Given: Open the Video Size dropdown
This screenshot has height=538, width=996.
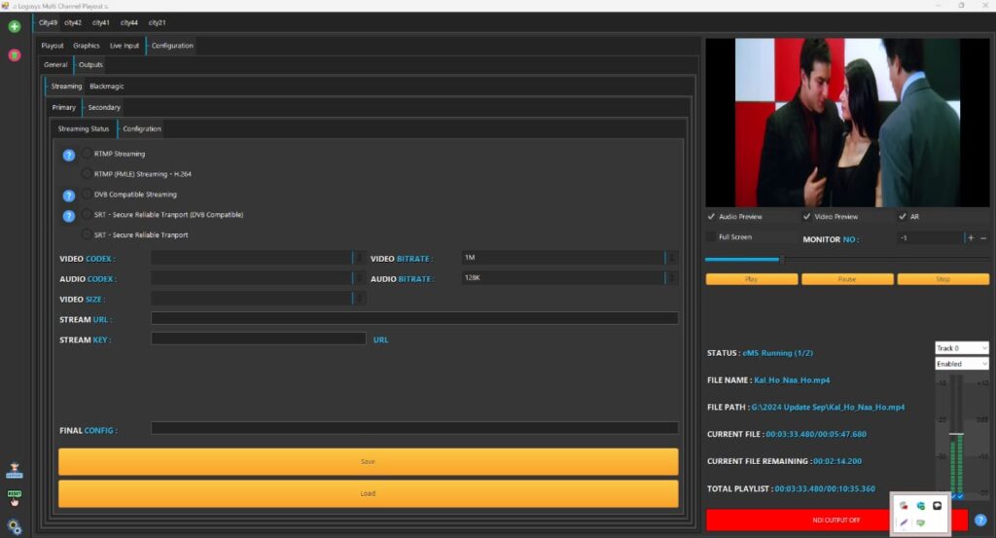Looking at the screenshot, I should (x=258, y=299).
